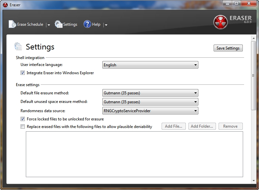Screen dimensions: 259x190
Task: Open the Help menu label
Action: [96, 24]
